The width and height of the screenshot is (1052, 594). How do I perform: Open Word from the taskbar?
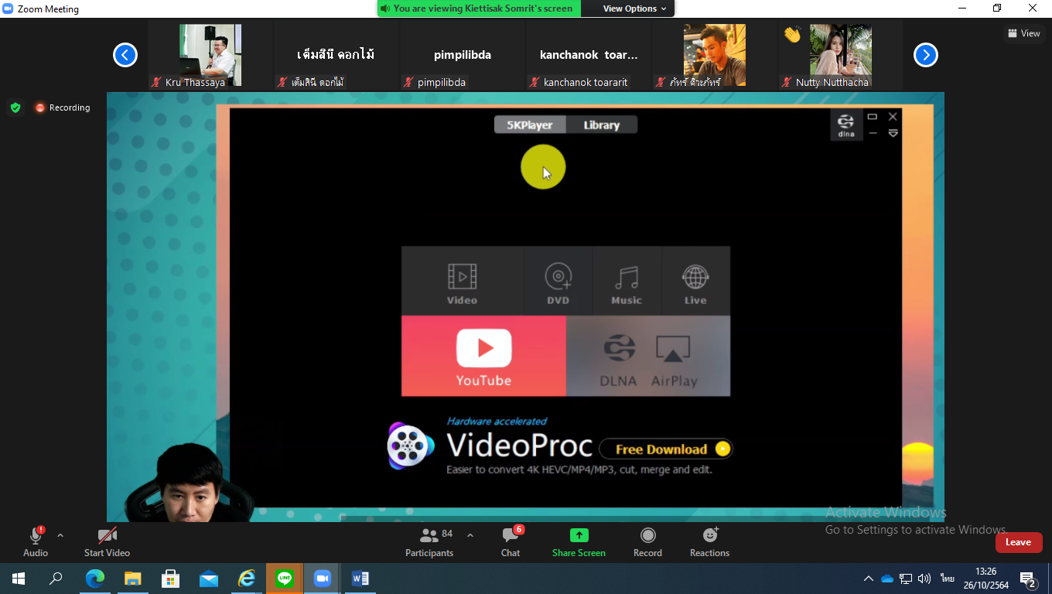(360, 578)
